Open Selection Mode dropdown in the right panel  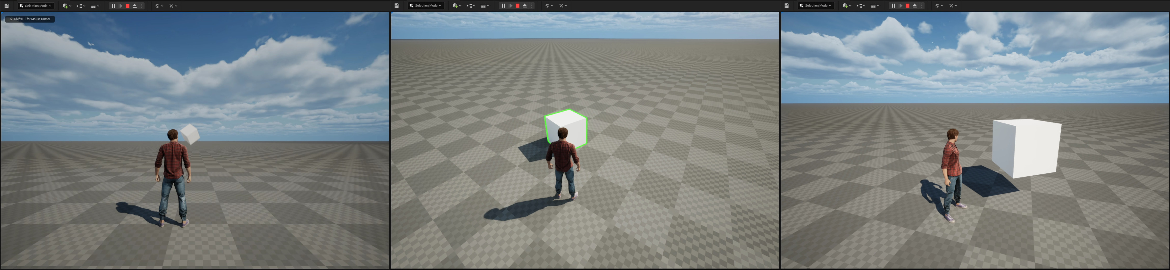(x=816, y=6)
